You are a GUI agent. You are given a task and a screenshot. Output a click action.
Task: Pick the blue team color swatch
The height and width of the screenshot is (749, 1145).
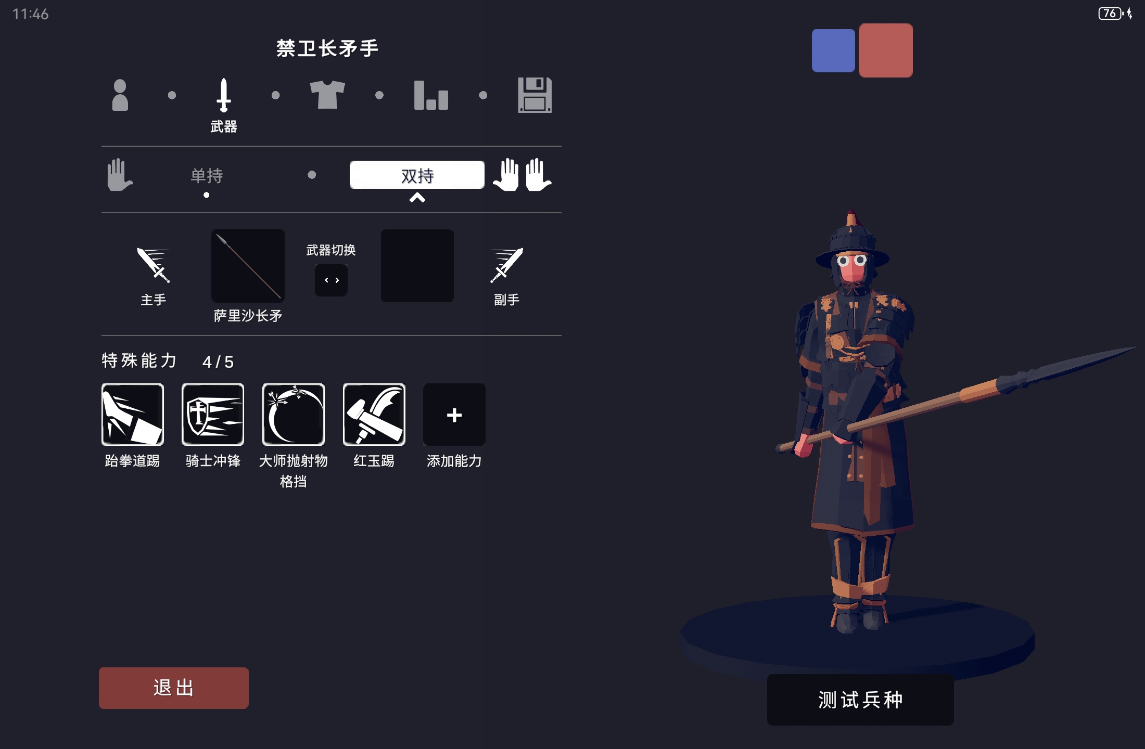coord(833,50)
